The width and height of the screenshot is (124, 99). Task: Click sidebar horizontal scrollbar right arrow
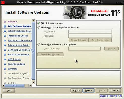coord(30,86)
